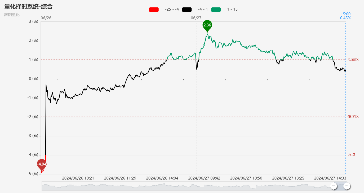Click the blue 15:00 time label
This screenshot has height=193, width=364.
pyautogui.click(x=345, y=14)
